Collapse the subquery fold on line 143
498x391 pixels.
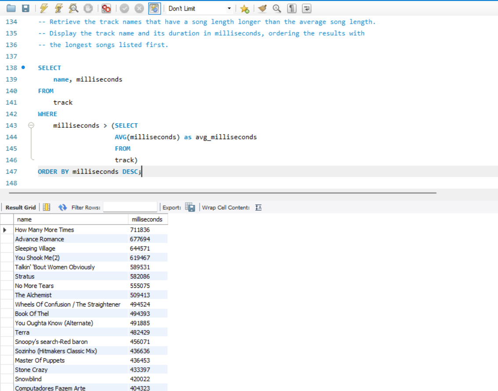click(x=31, y=126)
